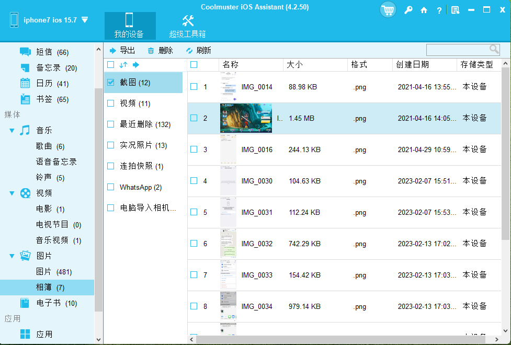Screen dimensions: 511x345
Task: Click the search magnifier icon
Action: tap(494, 49)
